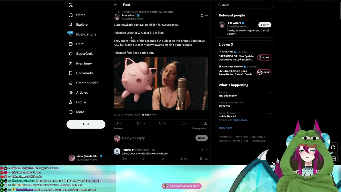Click the Search input field
The height and width of the screenshot is (192, 341).
[245, 5]
